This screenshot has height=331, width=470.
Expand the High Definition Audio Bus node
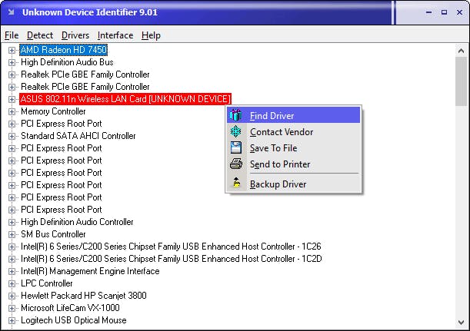point(12,62)
